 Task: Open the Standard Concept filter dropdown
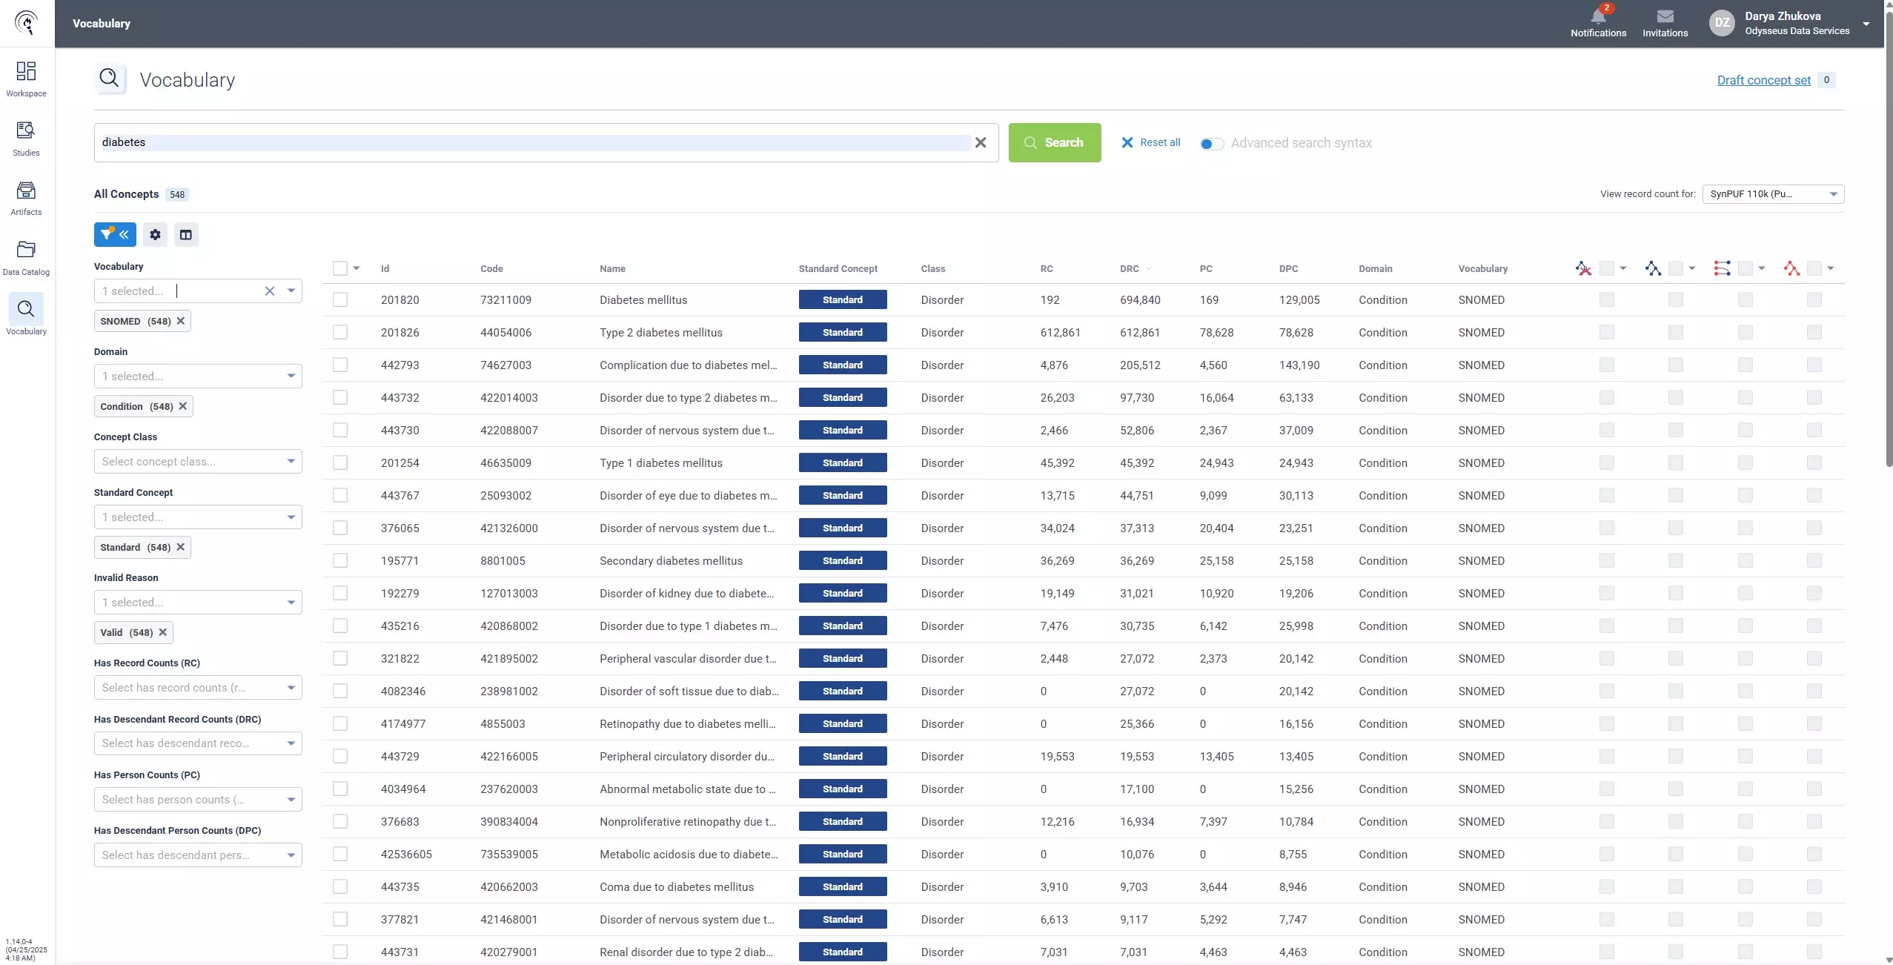coord(198,517)
